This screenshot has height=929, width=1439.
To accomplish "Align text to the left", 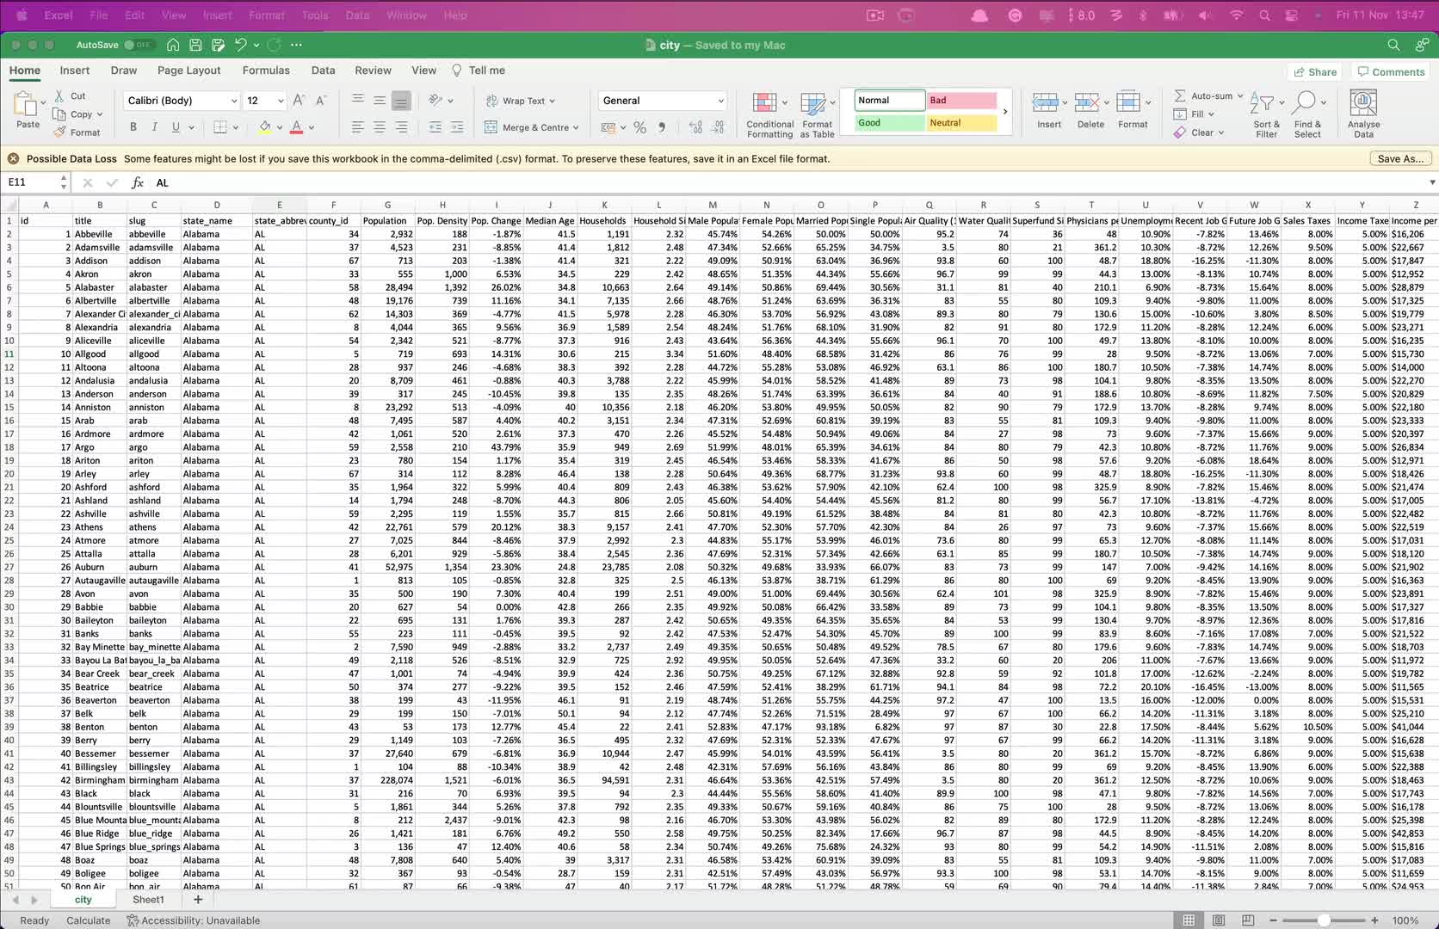I will tap(358, 127).
